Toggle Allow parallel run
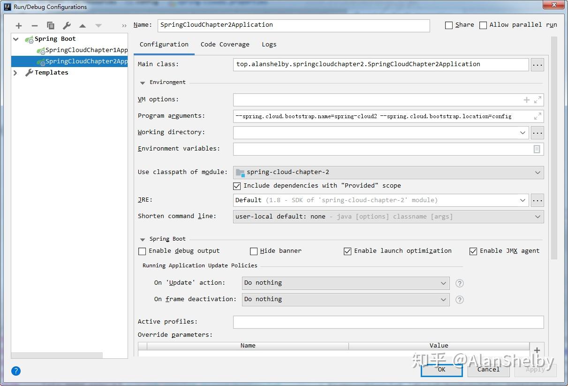Image resolution: width=568 pixels, height=386 pixels. [484, 25]
